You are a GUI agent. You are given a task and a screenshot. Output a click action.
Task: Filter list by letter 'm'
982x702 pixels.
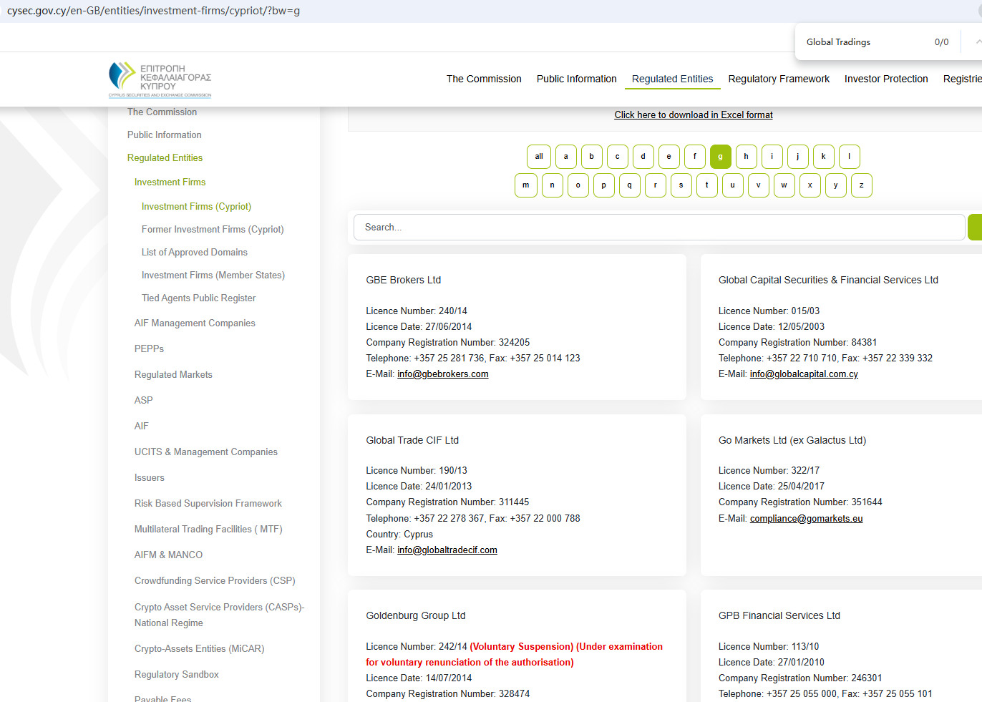tap(526, 185)
